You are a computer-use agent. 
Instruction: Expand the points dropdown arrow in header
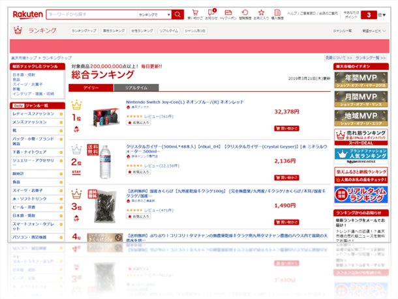[380, 14]
